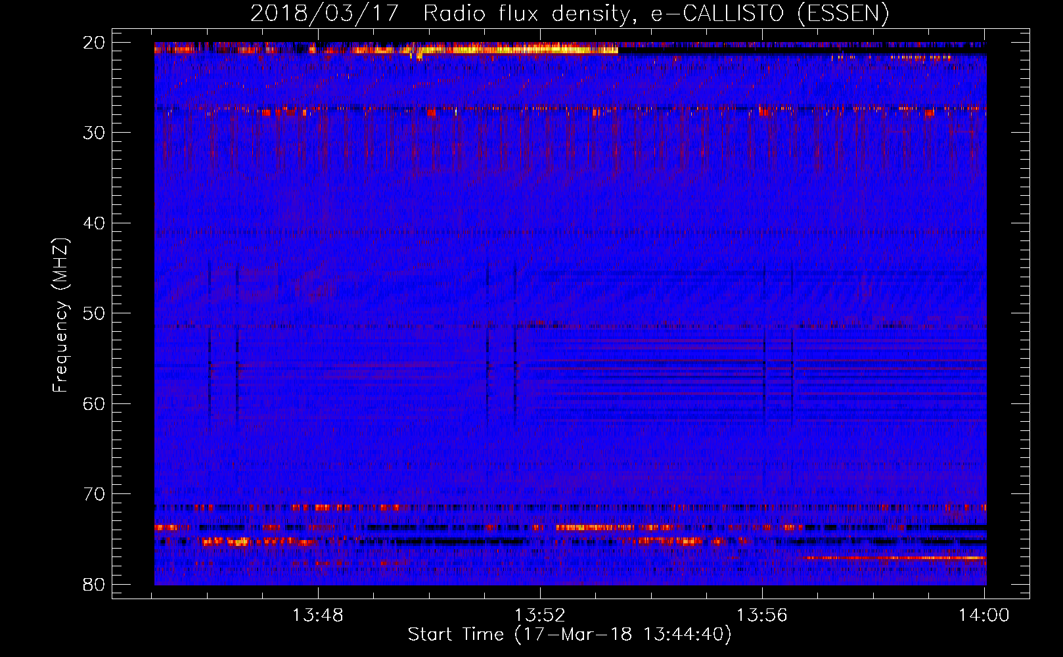
Task: Click the 'Frequency (MHZ)' y-axis label
Action: 60,315
